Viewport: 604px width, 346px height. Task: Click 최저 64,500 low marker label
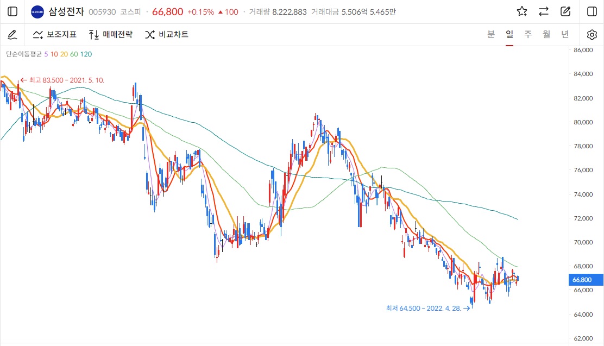(x=428, y=308)
